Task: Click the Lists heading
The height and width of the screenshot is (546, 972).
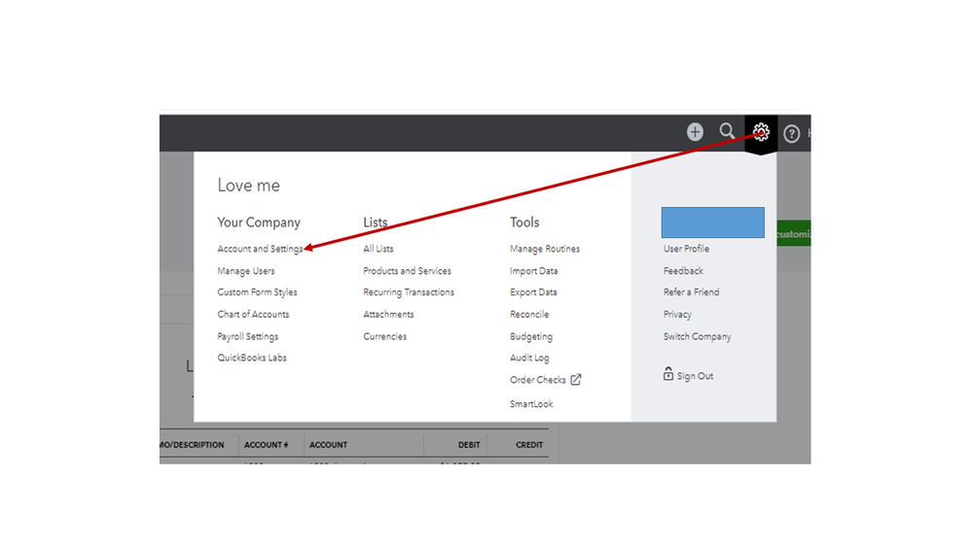Action: tap(375, 222)
